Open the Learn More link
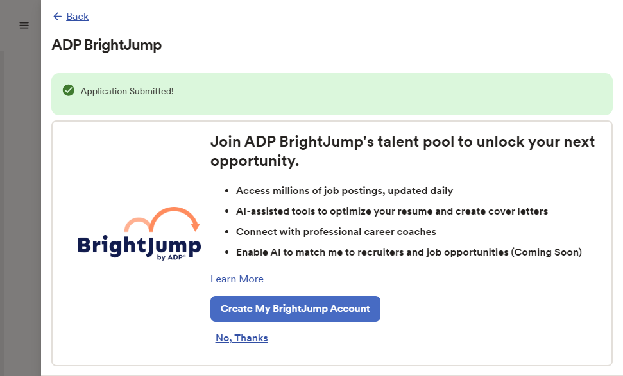This screenshot has width=623, height=376. (237, 279)
